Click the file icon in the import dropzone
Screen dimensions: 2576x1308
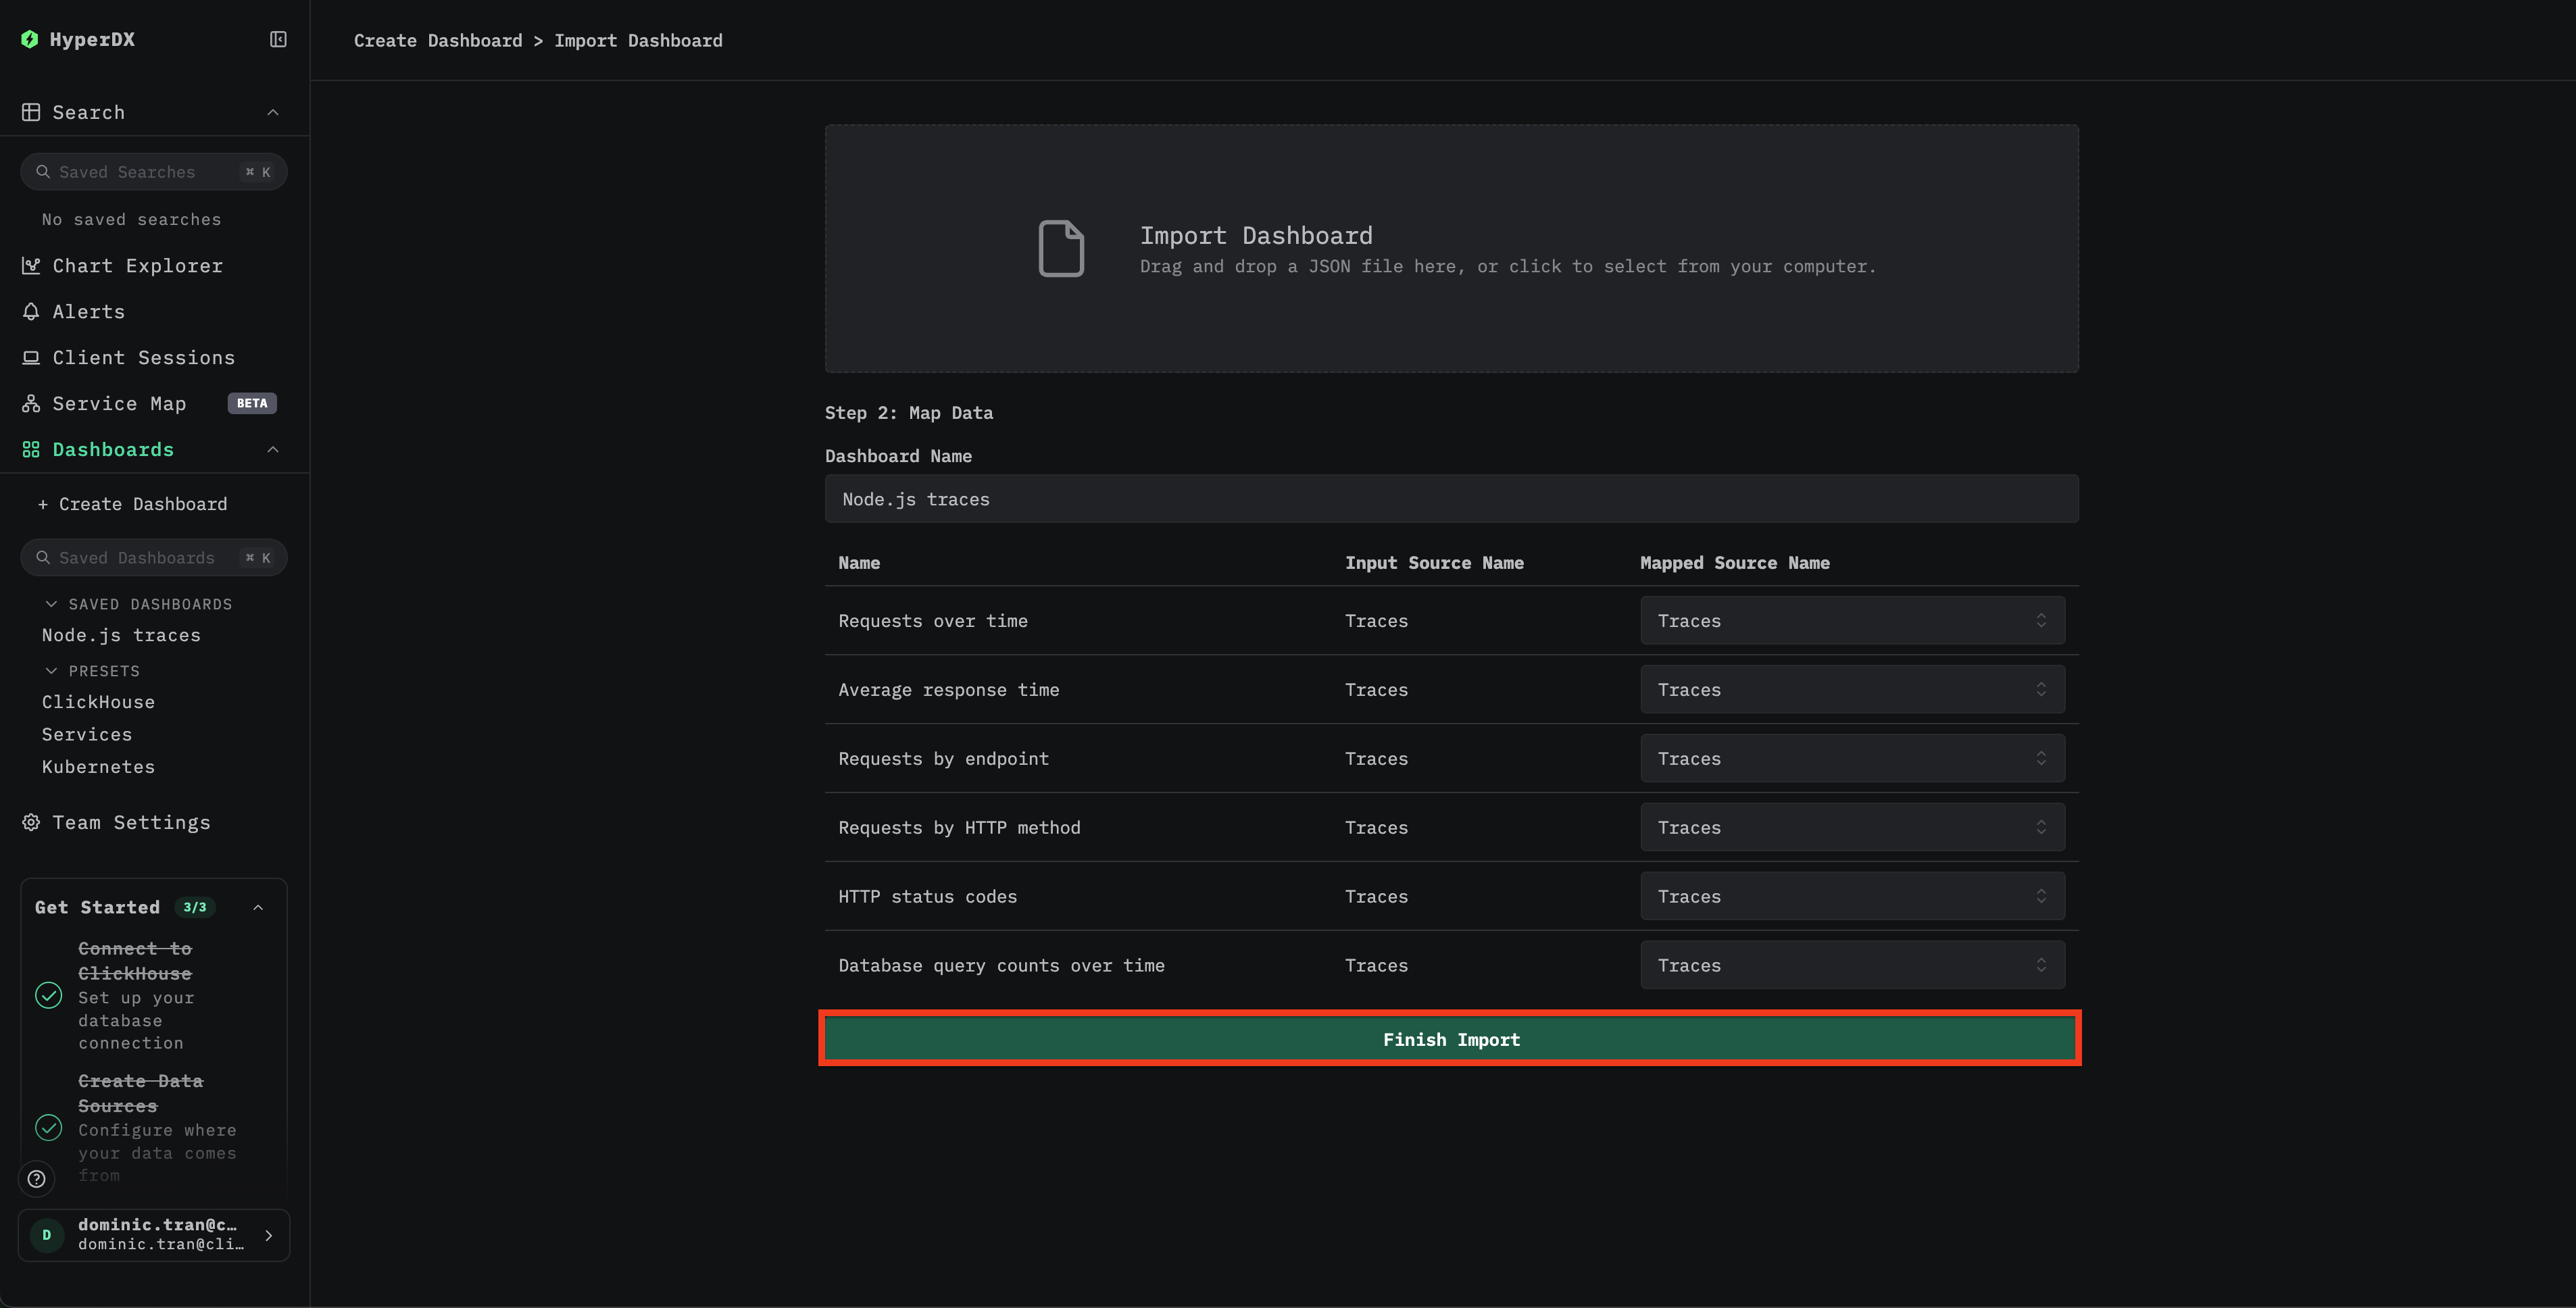coord(1061,248)
